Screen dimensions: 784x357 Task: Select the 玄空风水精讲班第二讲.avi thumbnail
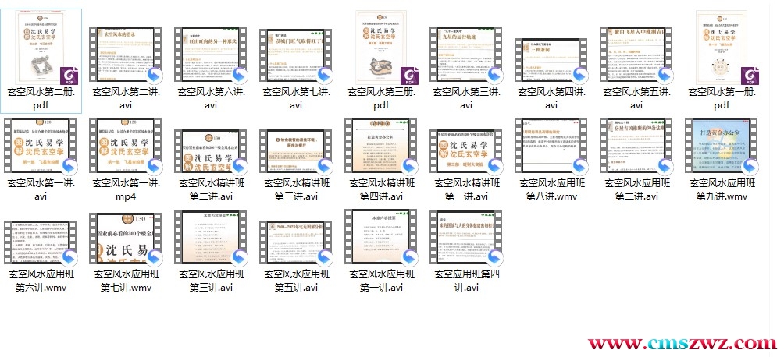point(211,150)
